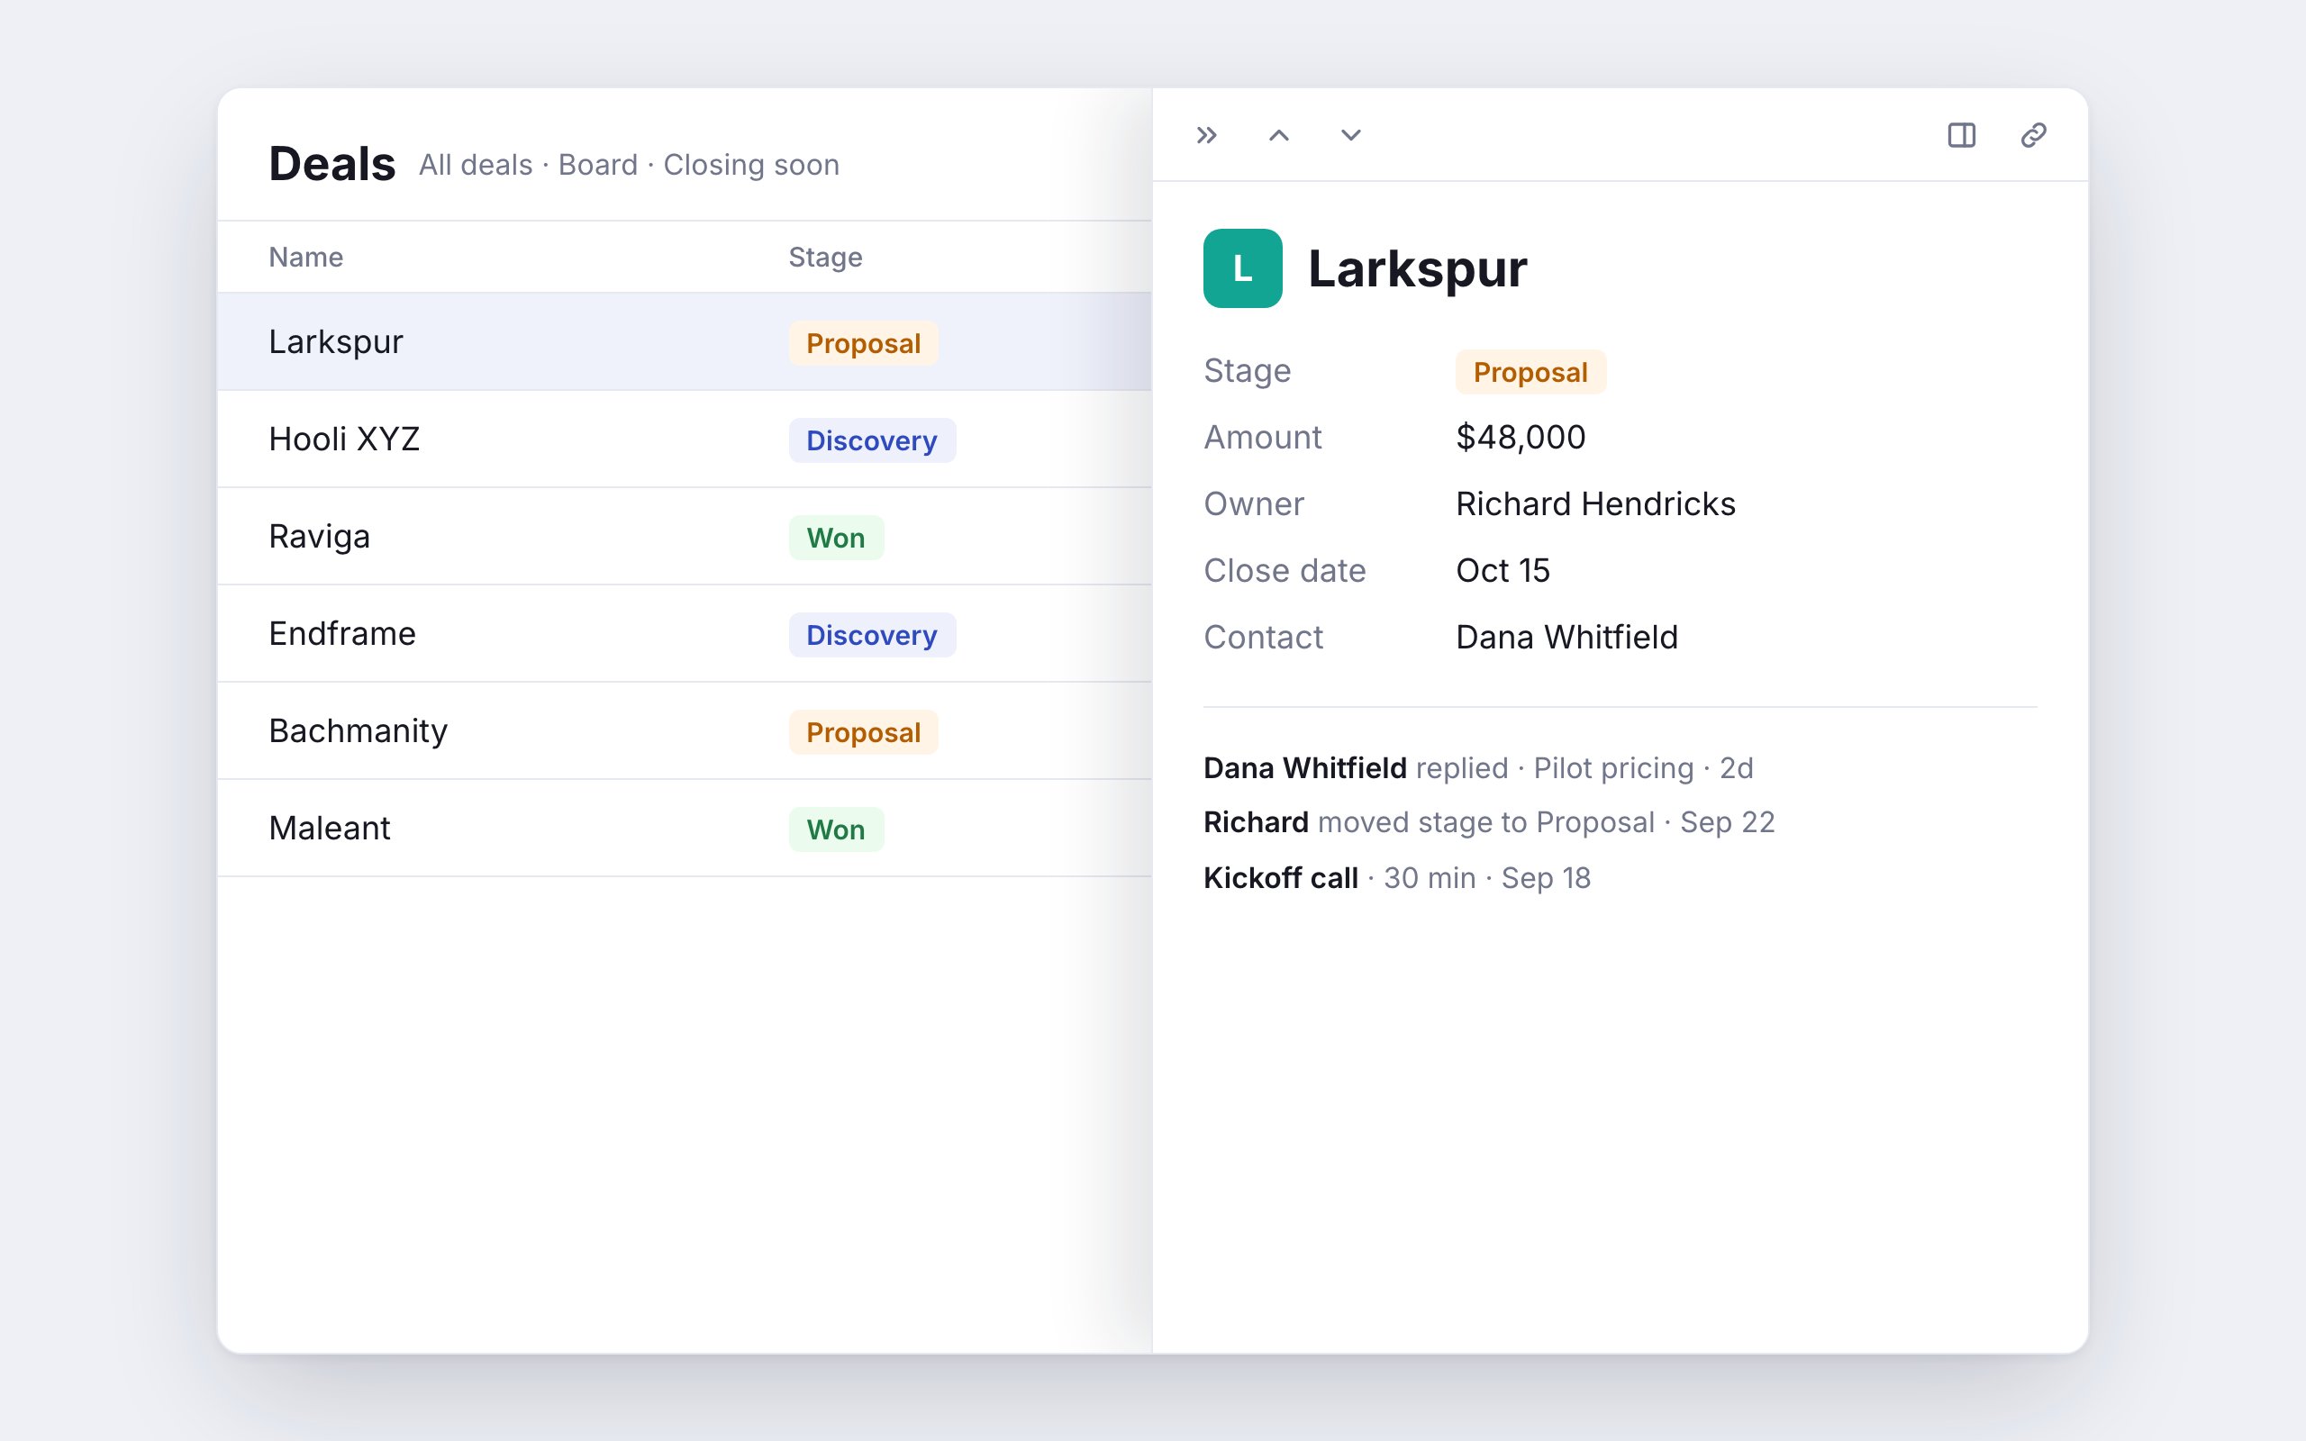Collapse the detail panel with double chevron
The image size is (2306, 1441).
[1206, 135]
